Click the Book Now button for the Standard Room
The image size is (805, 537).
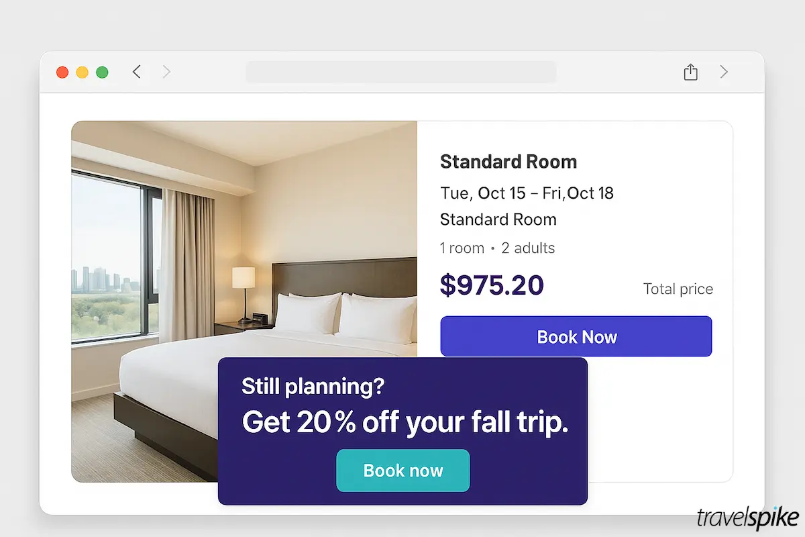[576, 336]
